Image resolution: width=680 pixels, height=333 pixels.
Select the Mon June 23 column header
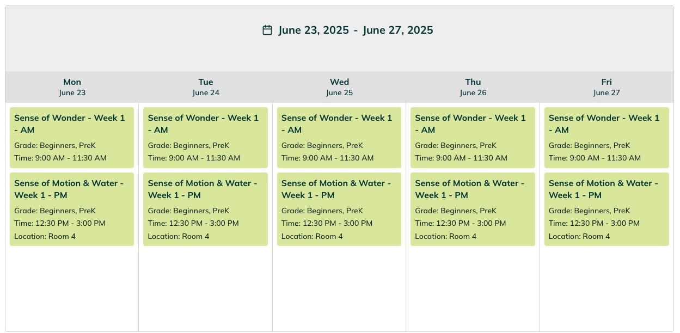(x=72, y=87)
